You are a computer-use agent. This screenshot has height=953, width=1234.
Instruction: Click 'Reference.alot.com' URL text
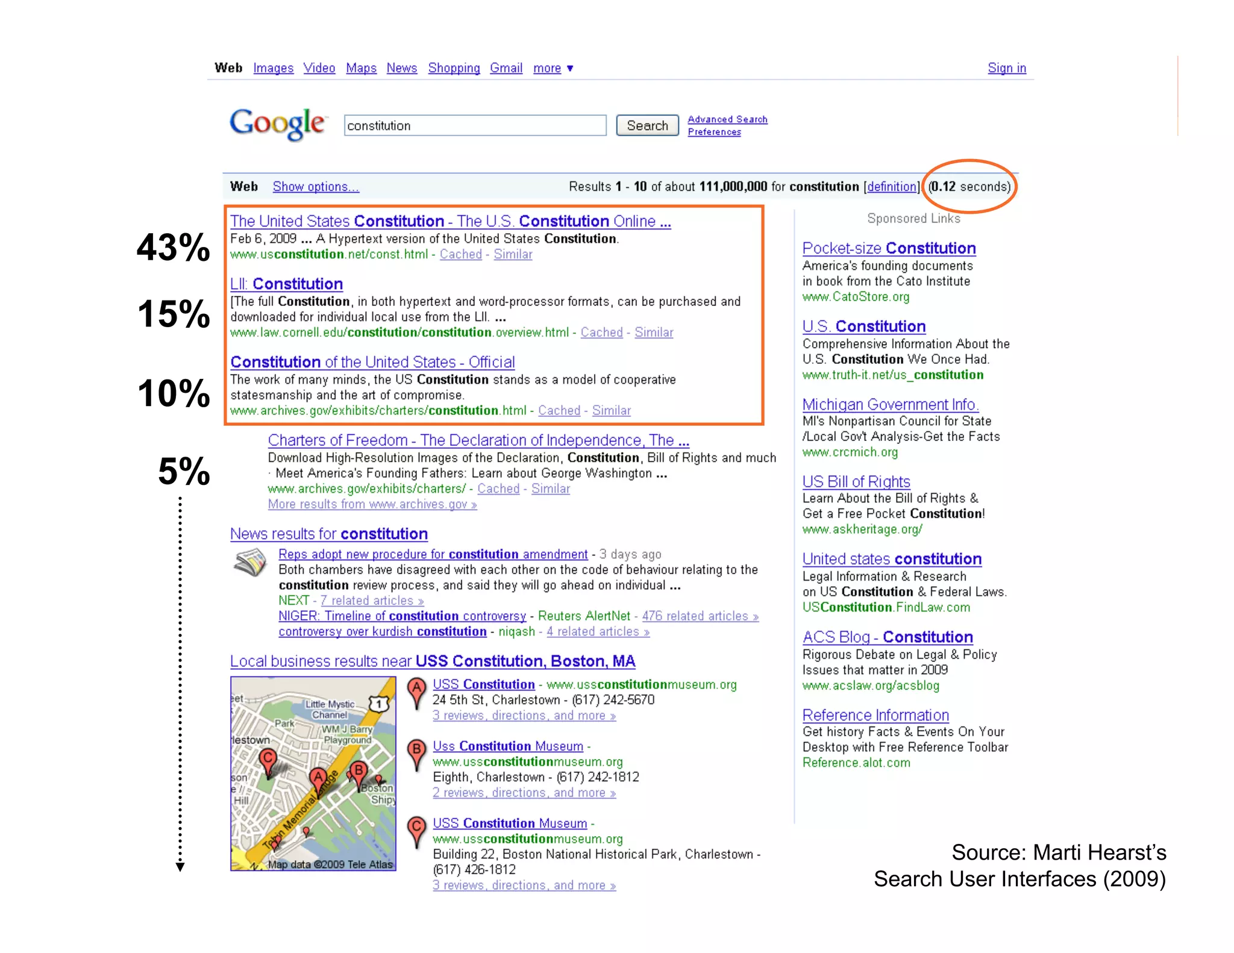856,763
